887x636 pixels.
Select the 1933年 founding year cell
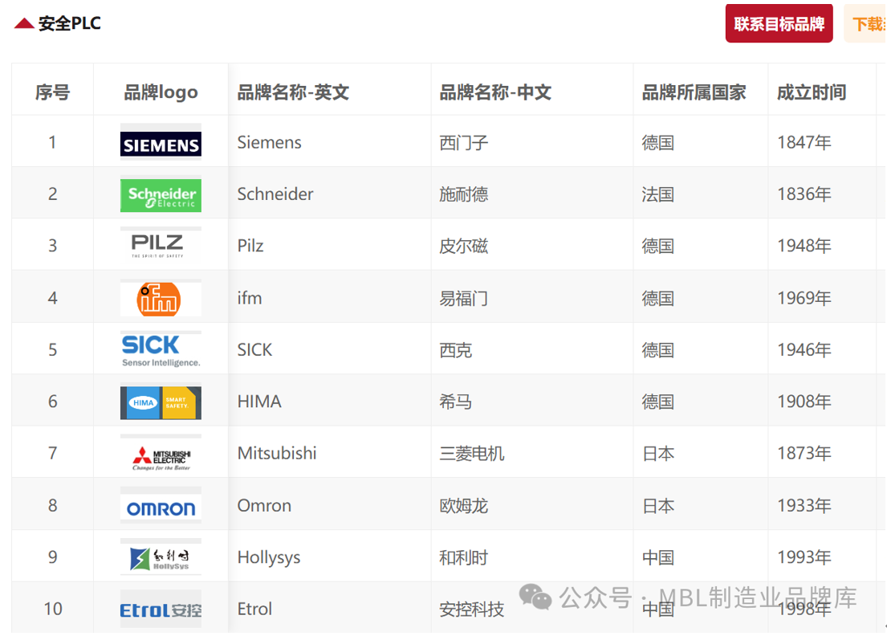(823, 505)
